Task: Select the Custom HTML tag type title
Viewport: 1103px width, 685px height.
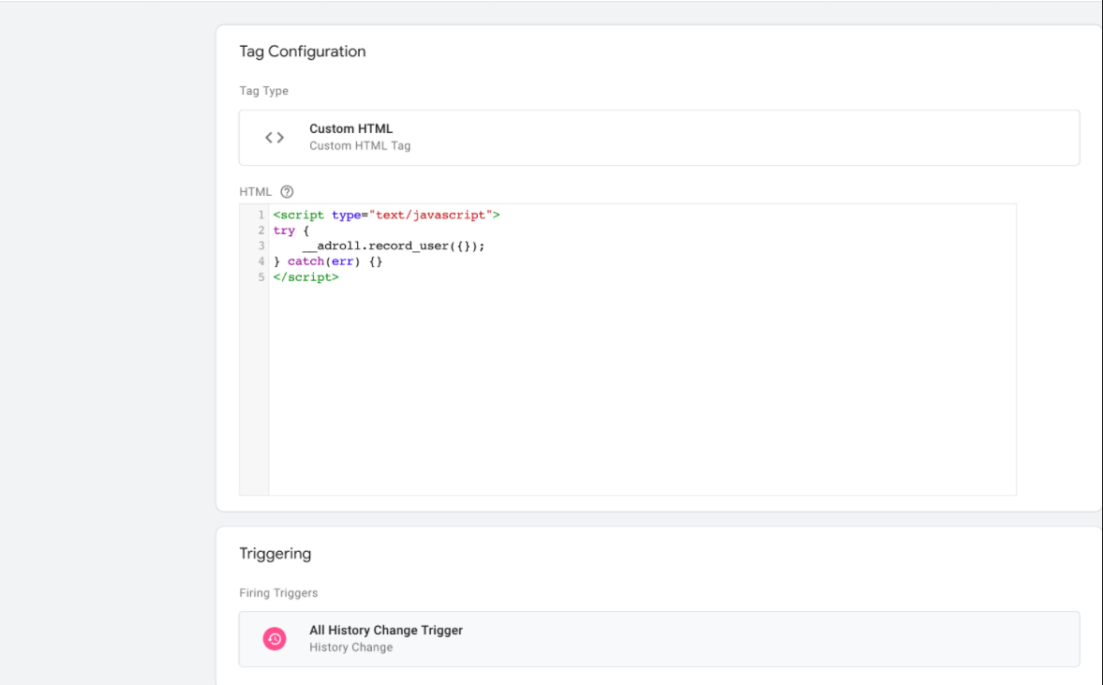Action: click(350, 129)
